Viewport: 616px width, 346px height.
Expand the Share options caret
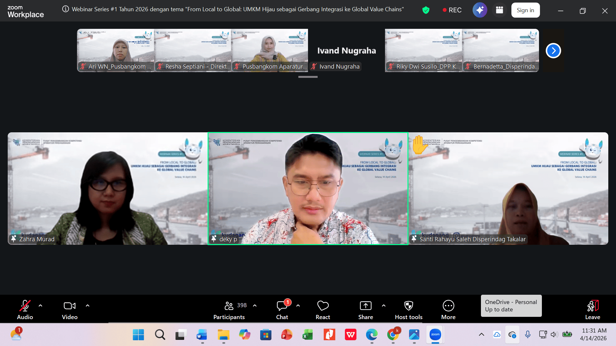click(384, 306)
